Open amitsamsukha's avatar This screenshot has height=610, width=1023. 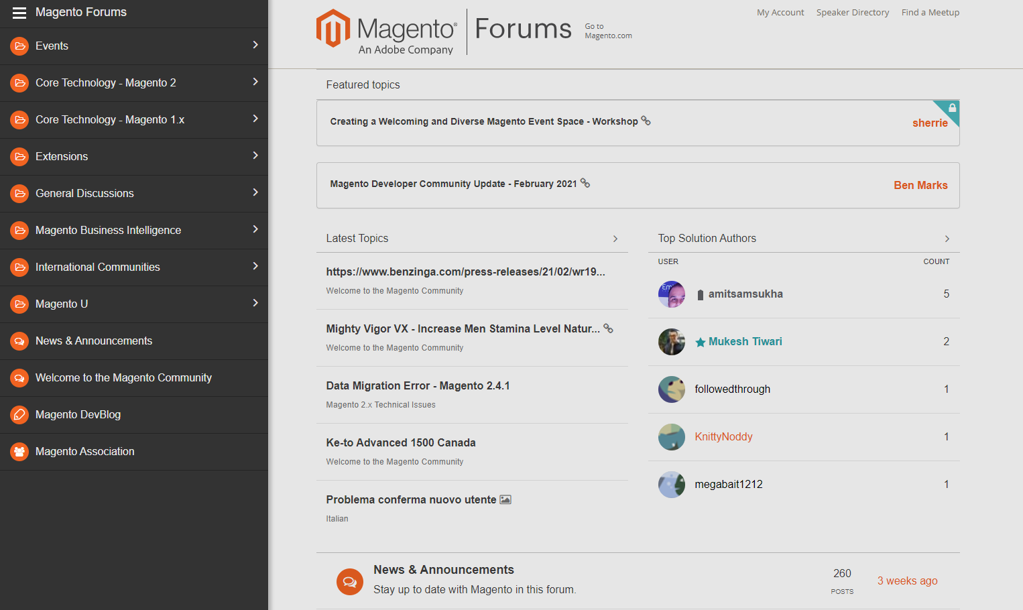tap(671, 294)
